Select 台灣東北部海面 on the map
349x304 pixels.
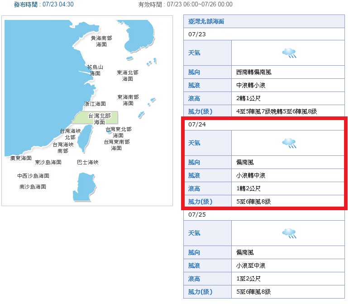pyautogui.click(x=119, y=132)
